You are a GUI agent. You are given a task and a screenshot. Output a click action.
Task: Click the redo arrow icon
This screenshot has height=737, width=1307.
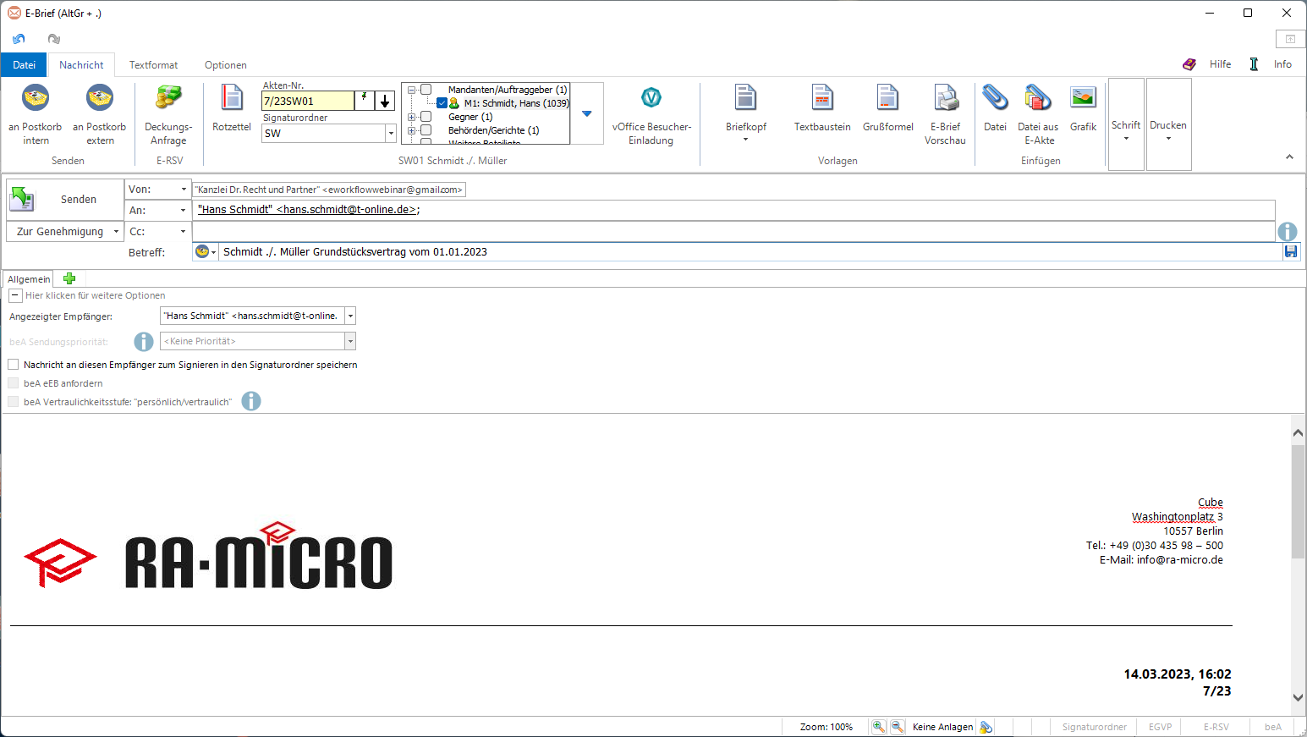coord(54,39)
